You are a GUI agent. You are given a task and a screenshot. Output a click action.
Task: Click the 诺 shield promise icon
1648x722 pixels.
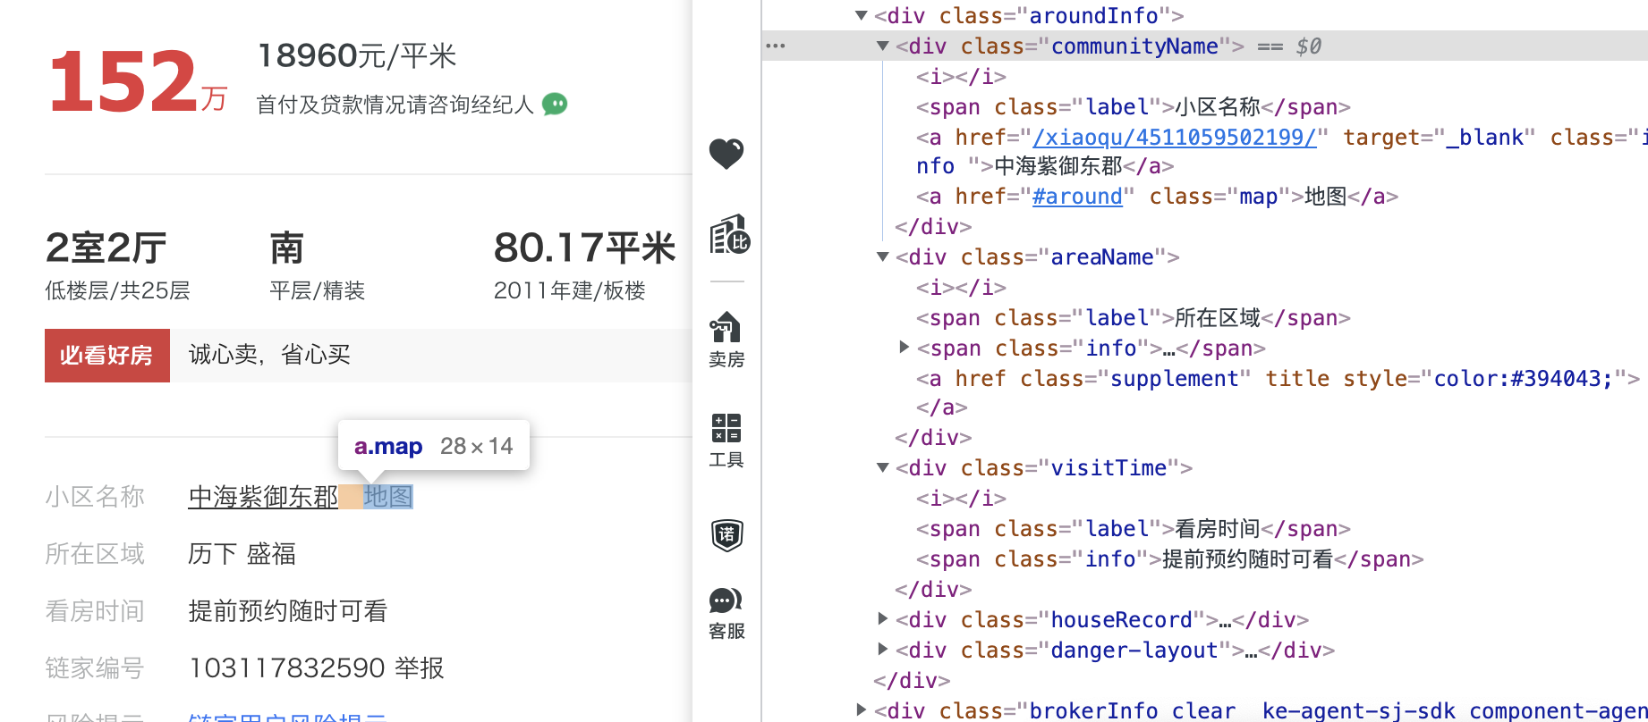click(726, 535)
